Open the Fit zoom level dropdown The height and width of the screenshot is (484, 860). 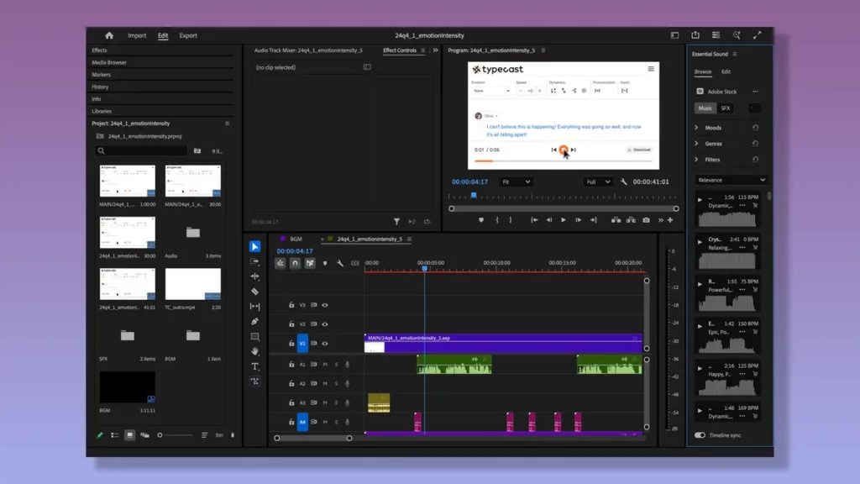(516, 181)
